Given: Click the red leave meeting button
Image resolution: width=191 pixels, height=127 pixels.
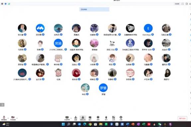Looking at the screenshot, I should click(x=182, y=118).
